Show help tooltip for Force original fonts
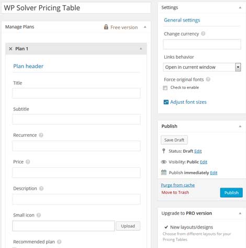The image size is (246, 248). (208, 79)
